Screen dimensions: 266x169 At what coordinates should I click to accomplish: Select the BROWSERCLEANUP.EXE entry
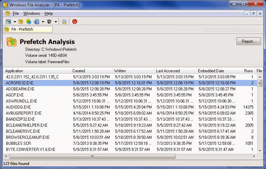pos(28,137)
